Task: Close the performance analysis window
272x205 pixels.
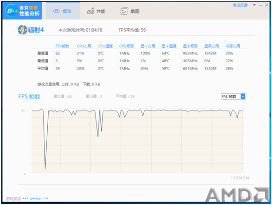Action: [x=267, y=5]
